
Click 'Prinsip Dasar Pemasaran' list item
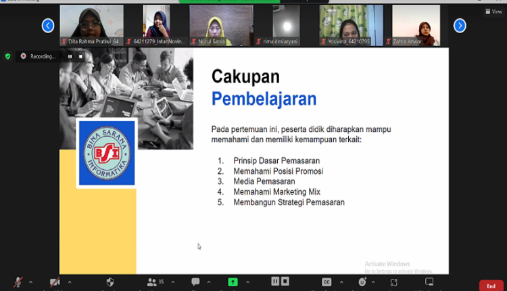pyautogui.click(x=276, y=161)
